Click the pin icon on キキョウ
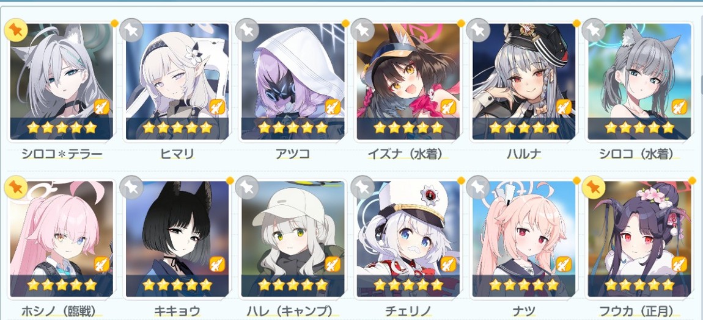 tap(131, 188)
